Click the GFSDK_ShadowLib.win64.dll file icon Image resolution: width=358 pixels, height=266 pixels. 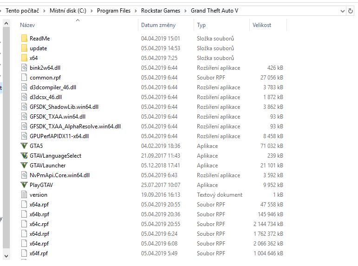pos(24,107)
